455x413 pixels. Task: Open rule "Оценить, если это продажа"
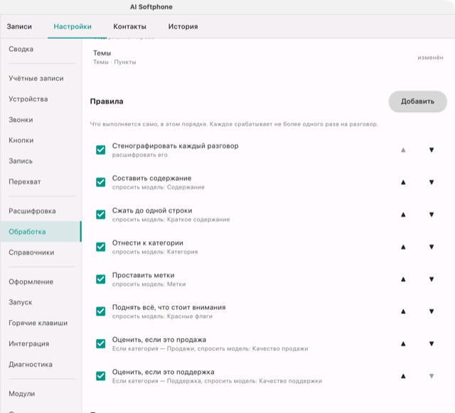point(210,343)
